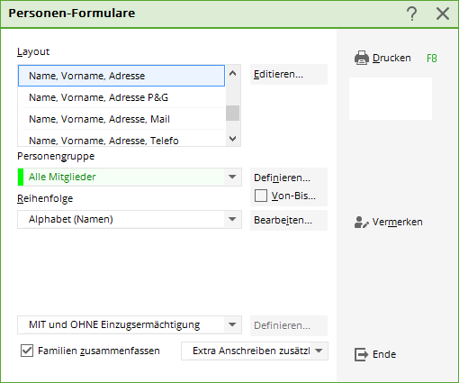Expand the Personengruppe dropdown
The width and height of the screenshot is (459, 383).
click(232, 177)
